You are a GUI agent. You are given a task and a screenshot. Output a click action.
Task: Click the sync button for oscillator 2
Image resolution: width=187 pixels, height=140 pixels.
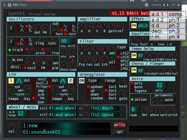pyautogui.click(x=52, y=43)
